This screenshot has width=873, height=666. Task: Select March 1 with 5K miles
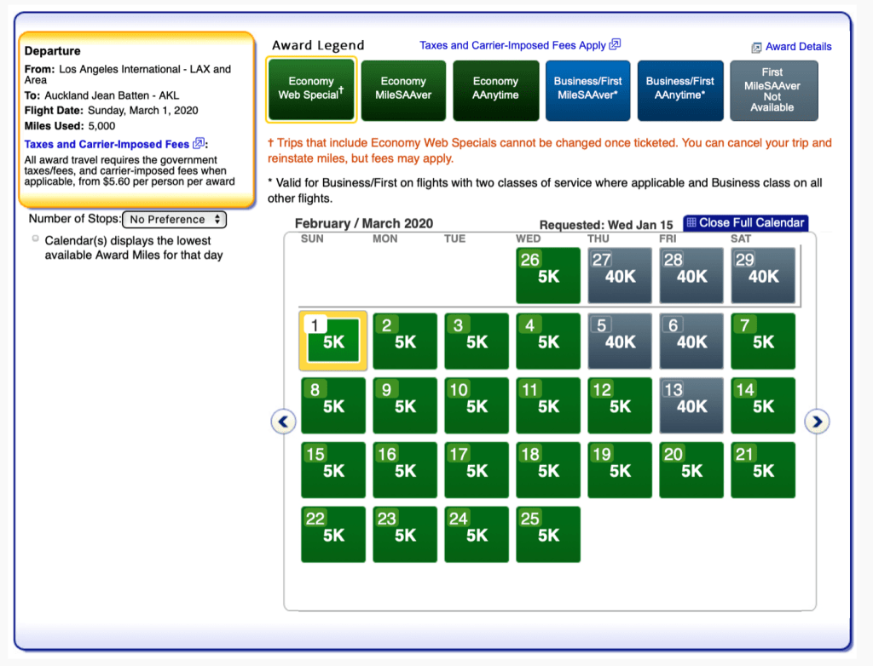click(x=333, y=341)
